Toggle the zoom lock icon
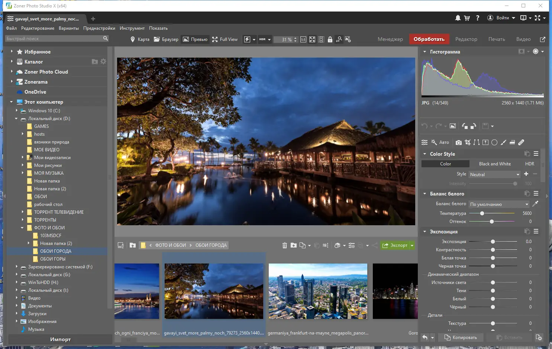 pyautogui.click(x=330, y=39)
